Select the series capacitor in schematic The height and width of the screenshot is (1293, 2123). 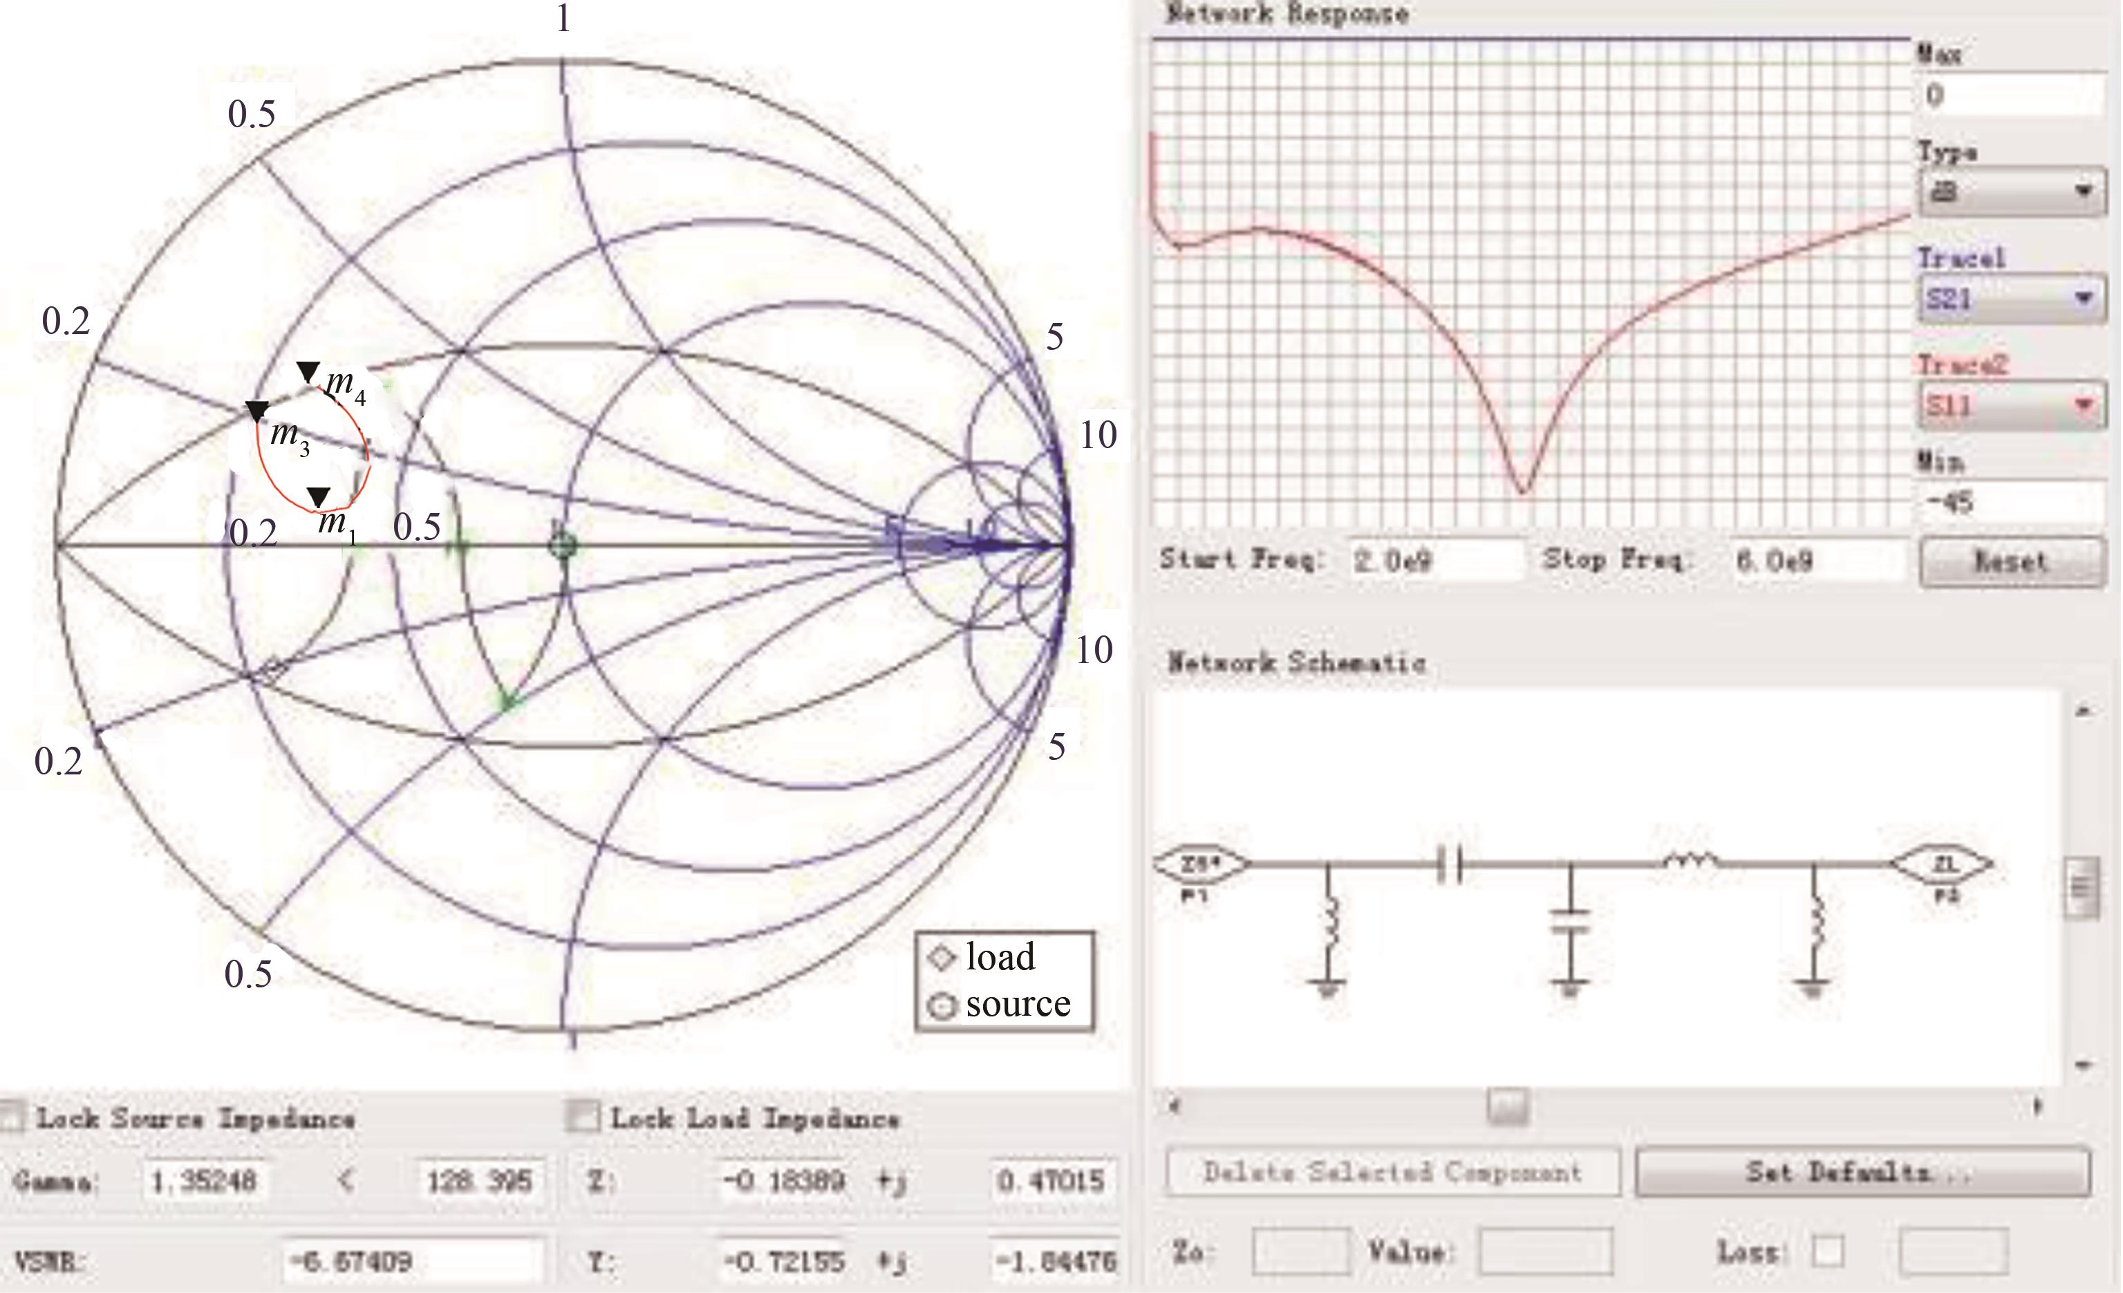(x=1449, y=864)
